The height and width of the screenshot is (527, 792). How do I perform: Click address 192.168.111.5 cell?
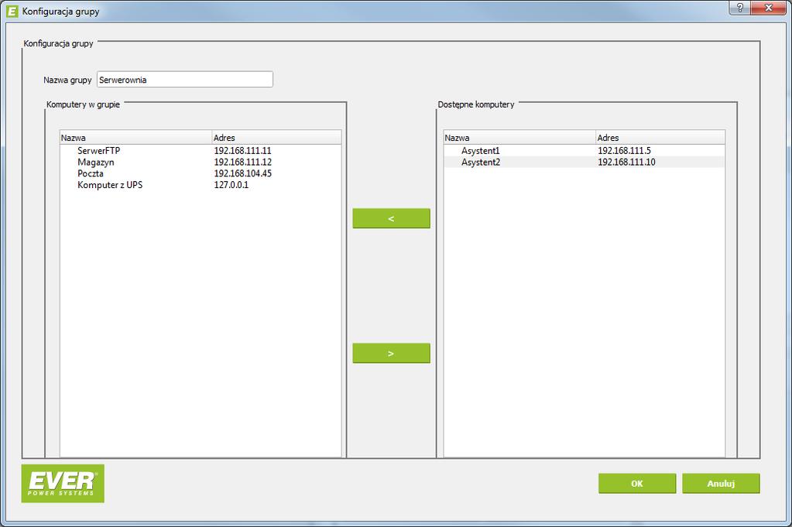[624, 150]
